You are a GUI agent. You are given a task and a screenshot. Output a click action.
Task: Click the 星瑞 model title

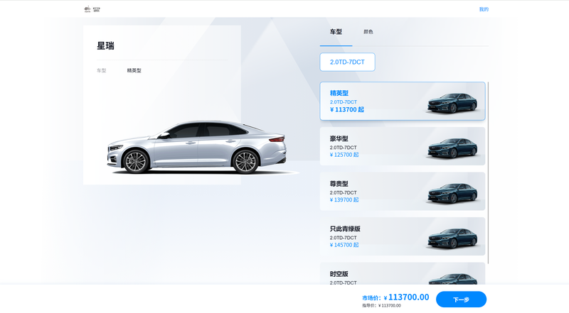(x=105, y=46)
